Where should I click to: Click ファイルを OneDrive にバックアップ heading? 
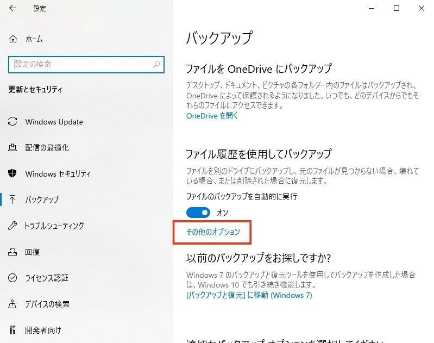pyautogui.click(x=259, y=69)
